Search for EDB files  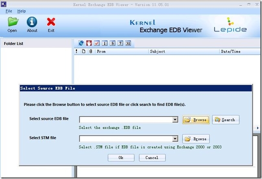tap(225, 120)
